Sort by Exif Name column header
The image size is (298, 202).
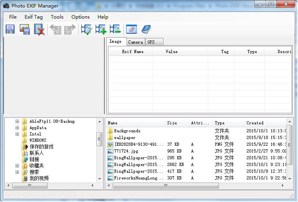pyautogui.click(x=130, y=51)
